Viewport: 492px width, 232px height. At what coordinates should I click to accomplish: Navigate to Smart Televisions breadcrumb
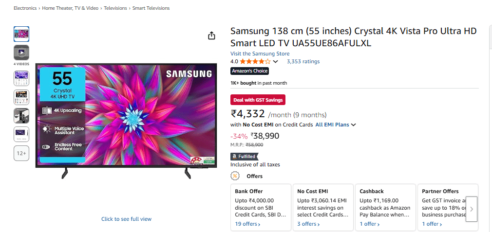pos(151,8)
